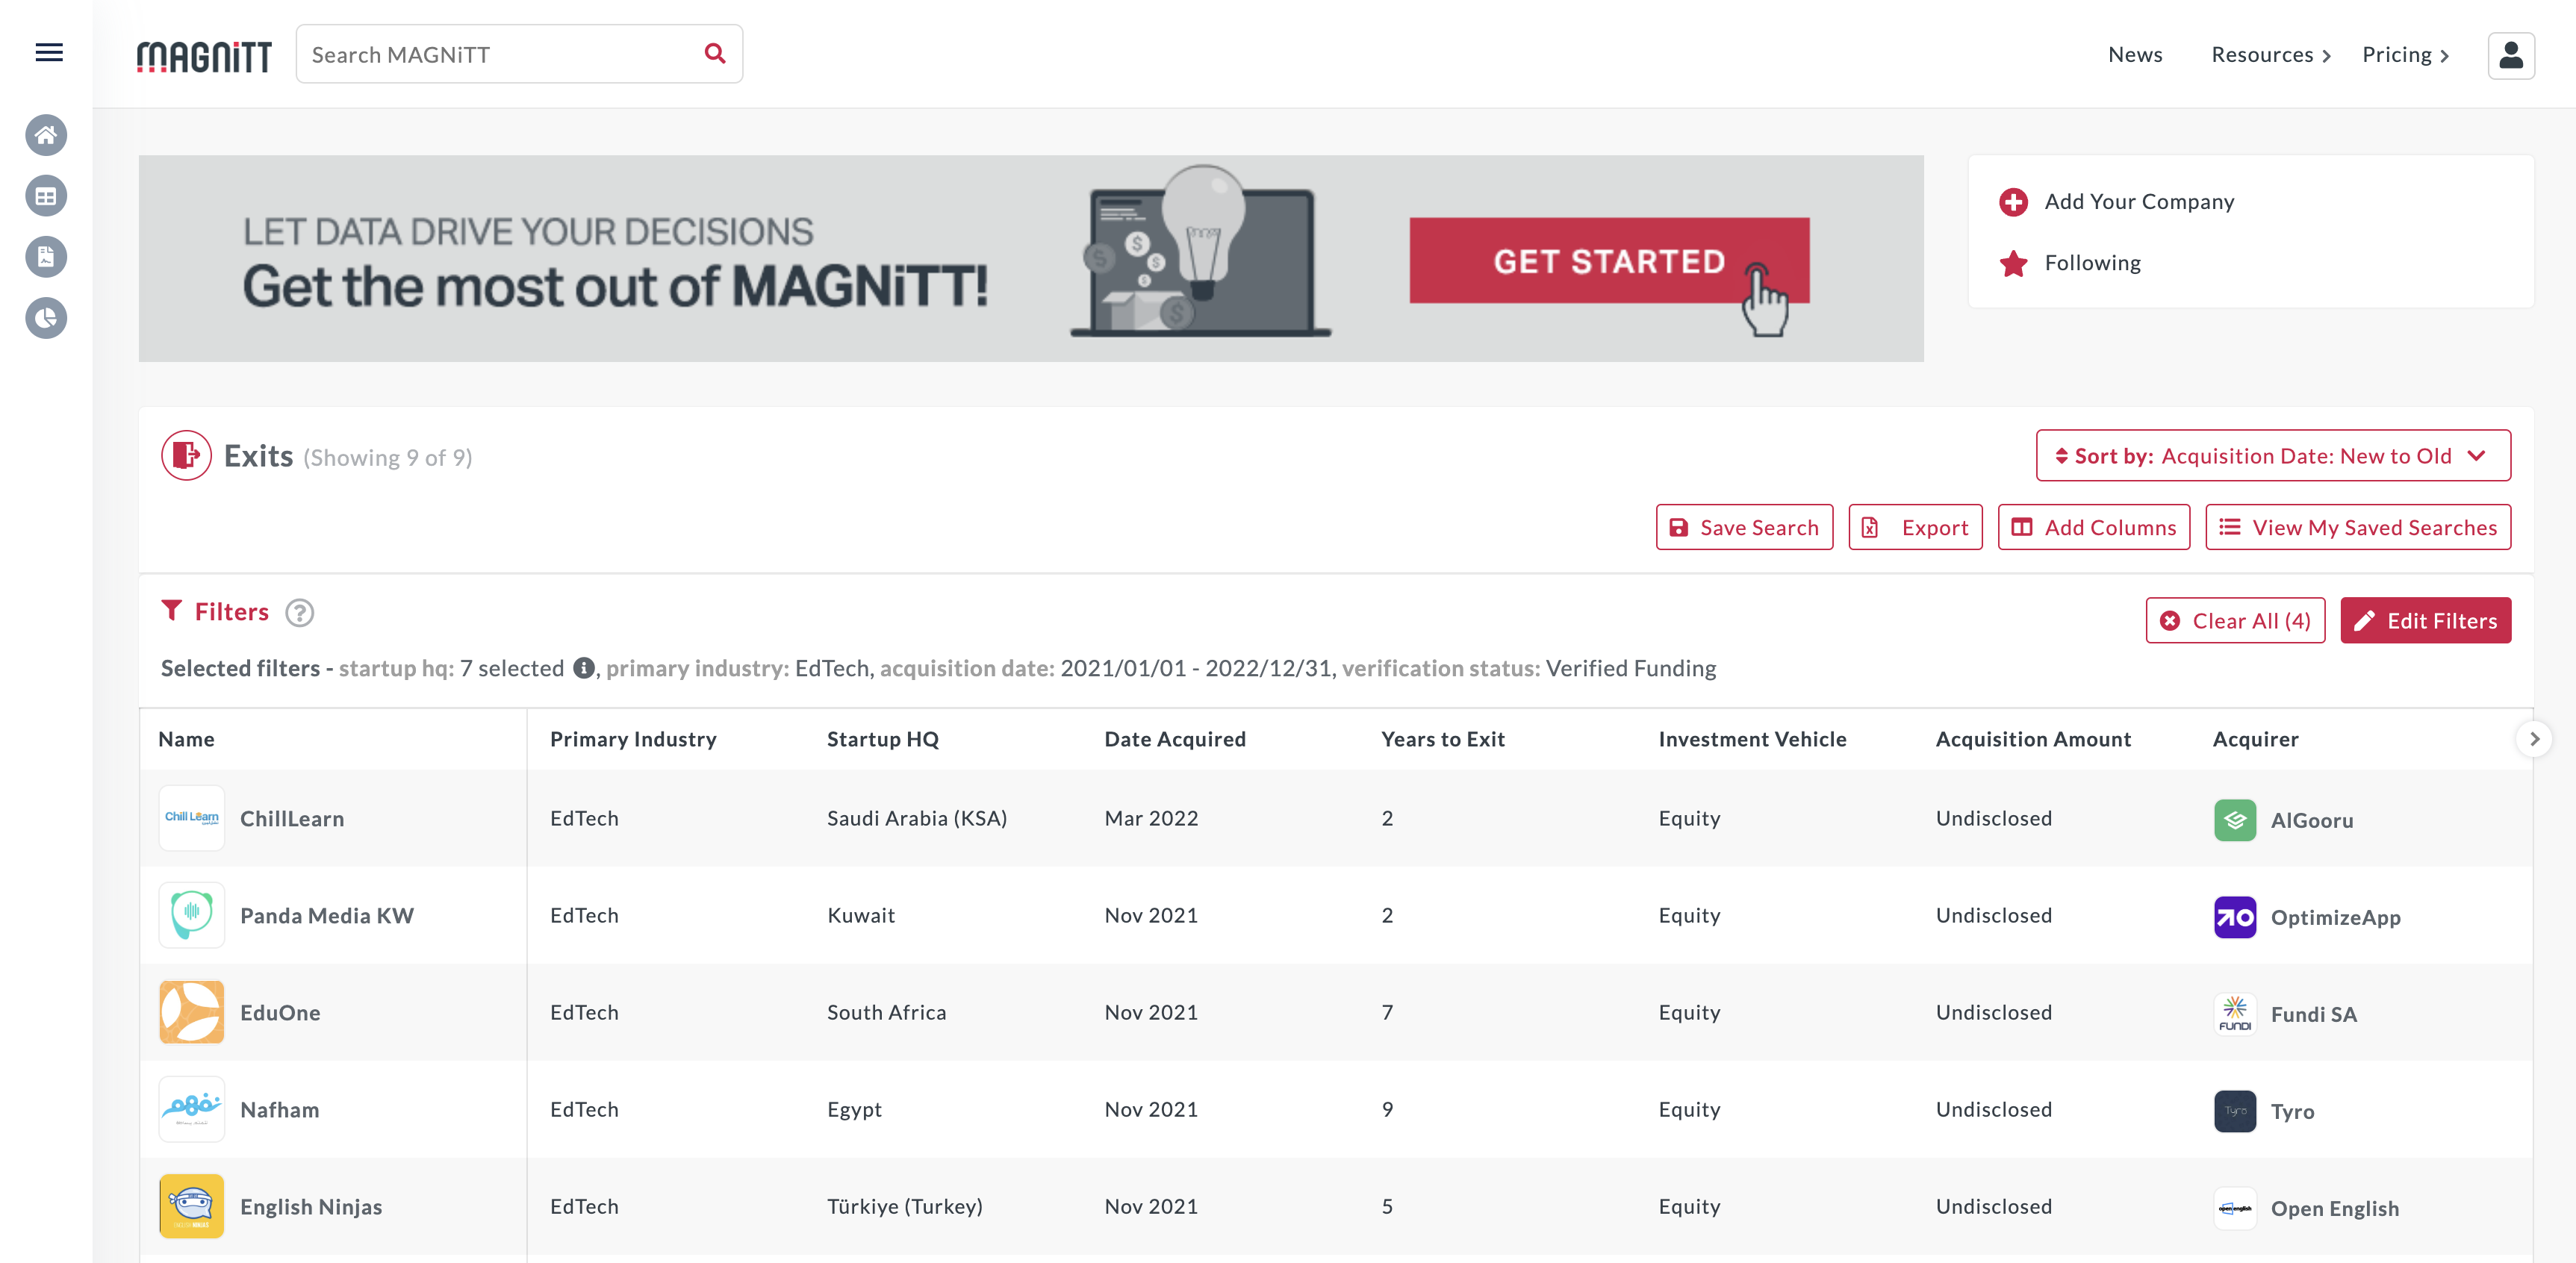The height and width of the screenshot is (1263, 2576).
Task: Click the Export button
Action: pos(1915,527)
